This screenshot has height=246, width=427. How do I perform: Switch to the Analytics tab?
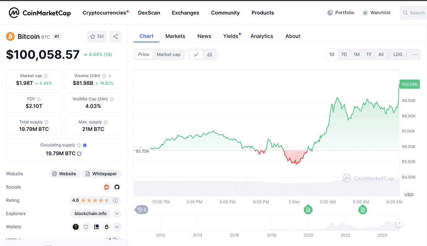262,36
